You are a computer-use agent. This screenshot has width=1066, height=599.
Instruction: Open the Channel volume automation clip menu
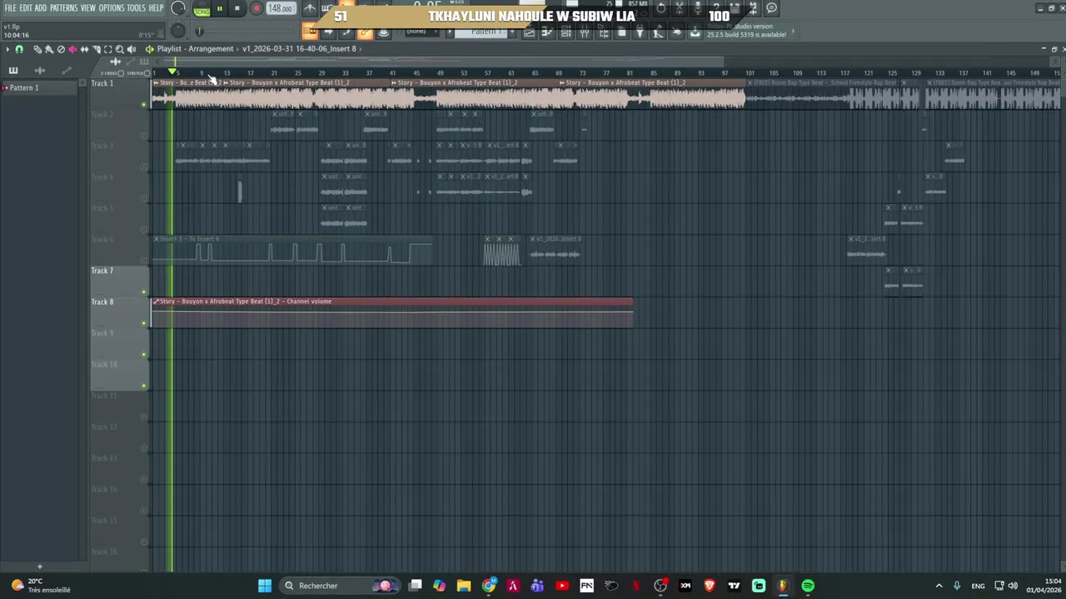tap(157, 301)
